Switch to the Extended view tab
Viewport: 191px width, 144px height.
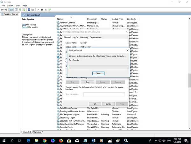[x=27, y=132]
